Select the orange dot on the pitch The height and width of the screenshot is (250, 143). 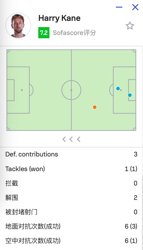(x=95, y=107)
